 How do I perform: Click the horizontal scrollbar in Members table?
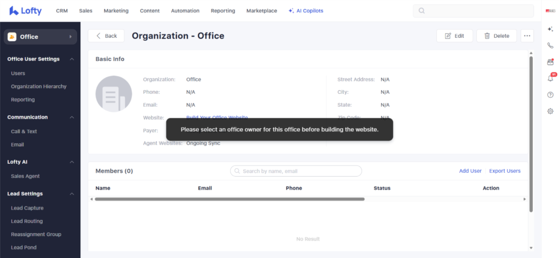tap(229, 199)
